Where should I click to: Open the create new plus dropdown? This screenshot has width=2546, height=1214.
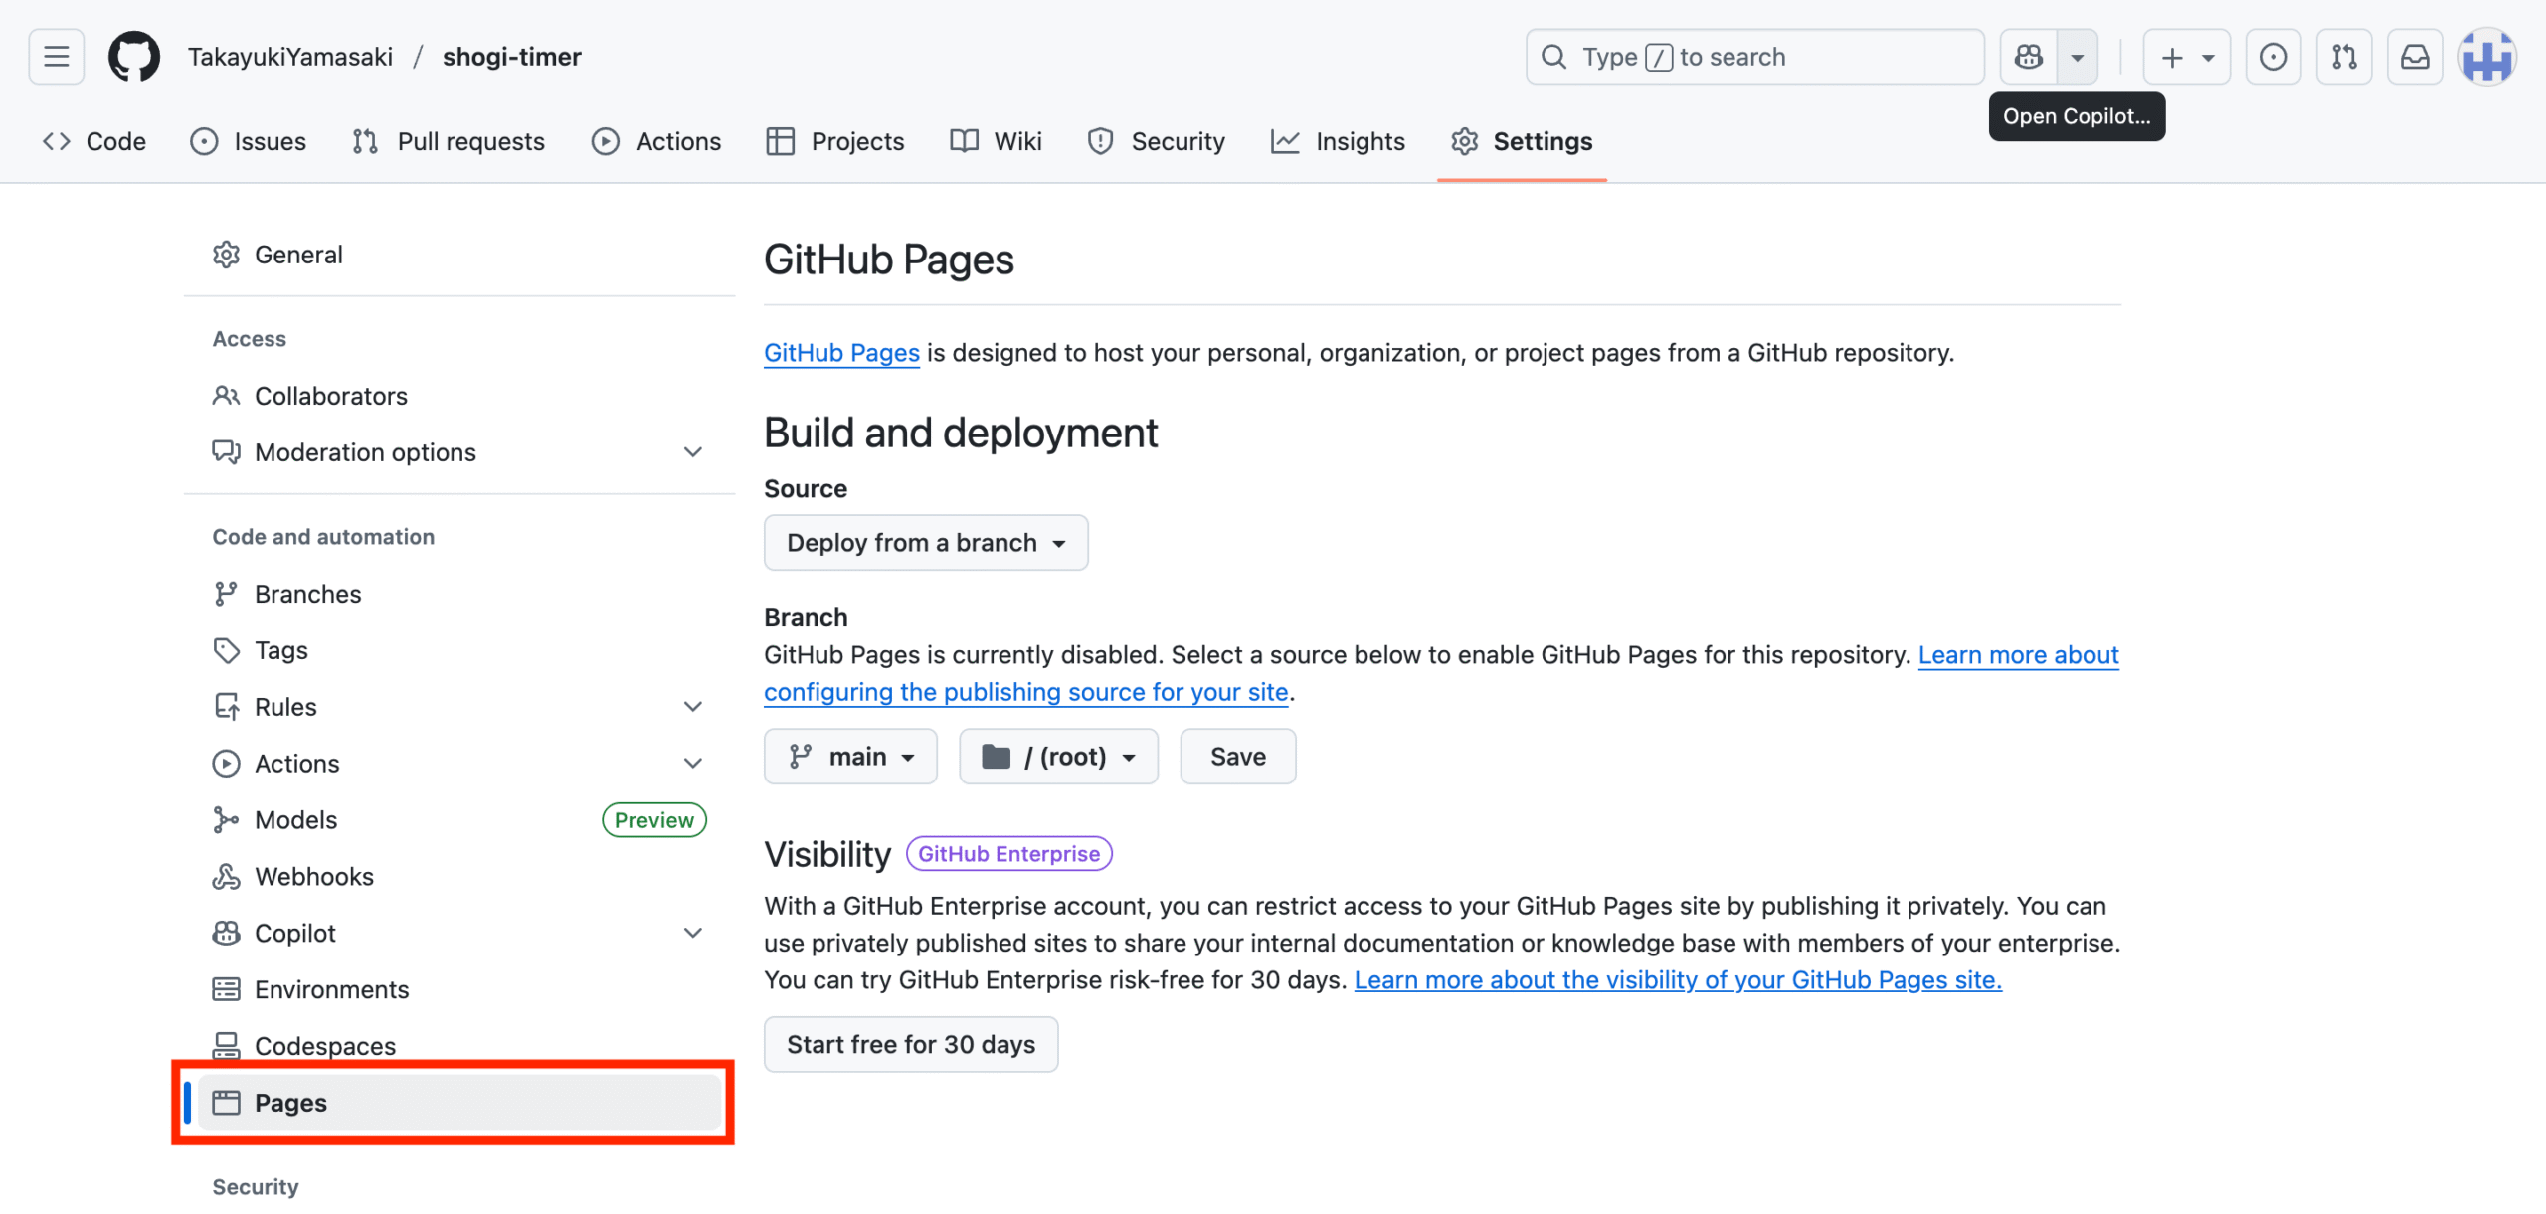[x=2186, y=57]
